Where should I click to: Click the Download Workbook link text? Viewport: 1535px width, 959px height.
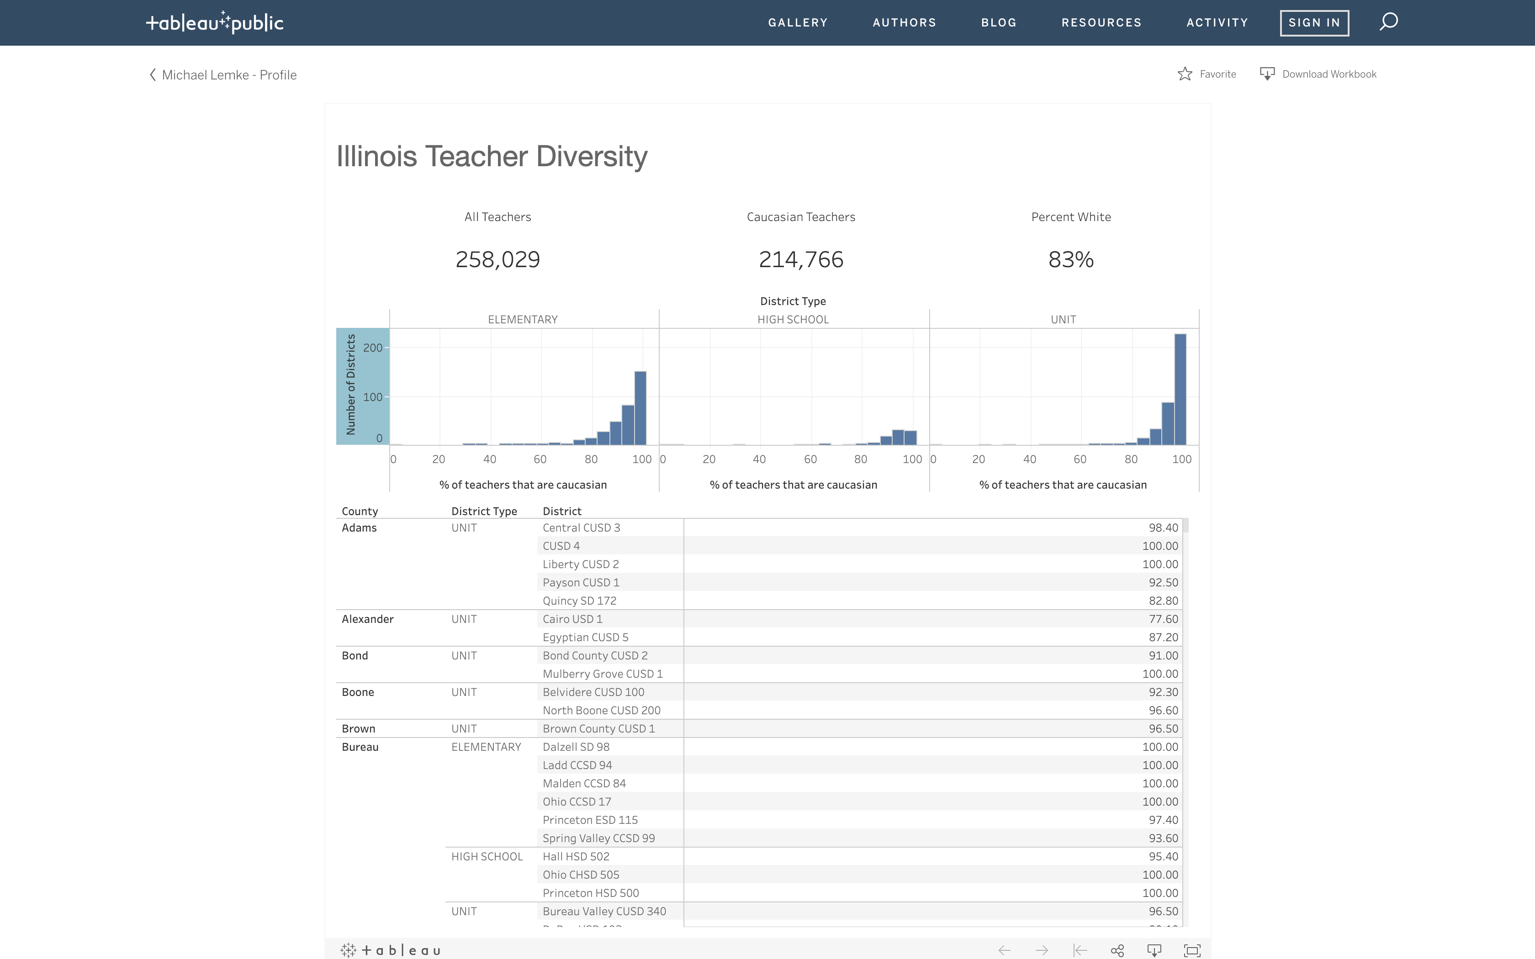click(1329, 74)
